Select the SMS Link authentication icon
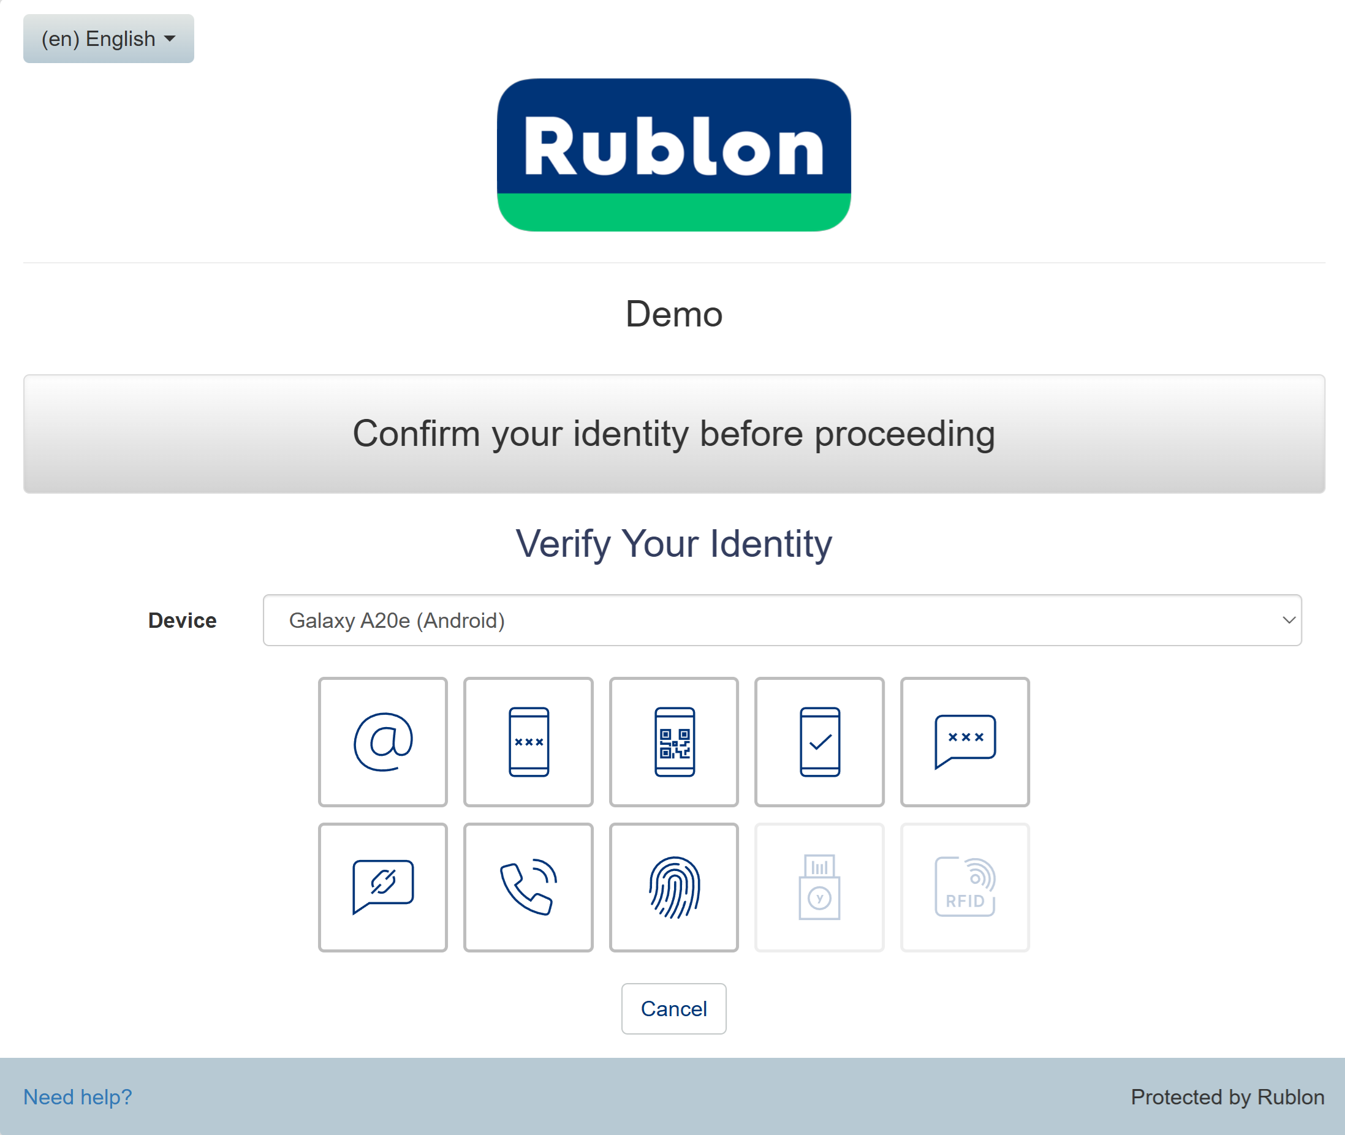Image resolution: width=1345 pixels, height=1135 pixels. (383, 887)
